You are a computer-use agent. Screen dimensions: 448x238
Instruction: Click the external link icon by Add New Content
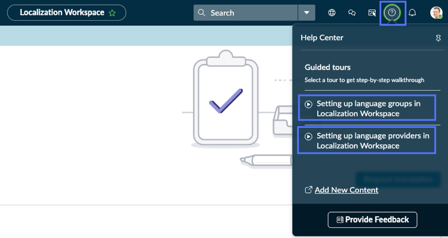click(x=308, y=189)
